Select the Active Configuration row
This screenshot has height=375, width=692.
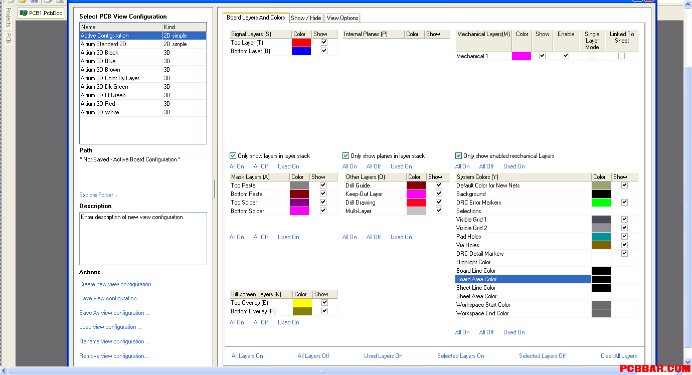coord(143,36)
